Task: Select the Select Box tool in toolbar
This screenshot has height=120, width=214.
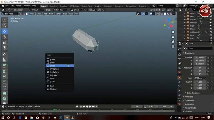Action: point(4,20)
